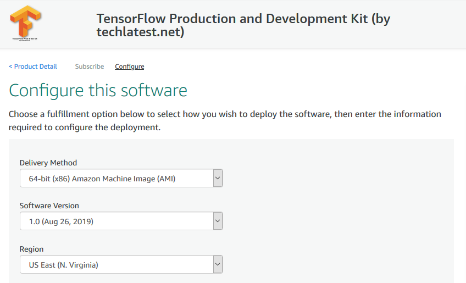
Task: Go back via Product Detail link
Action: point(32,66)
